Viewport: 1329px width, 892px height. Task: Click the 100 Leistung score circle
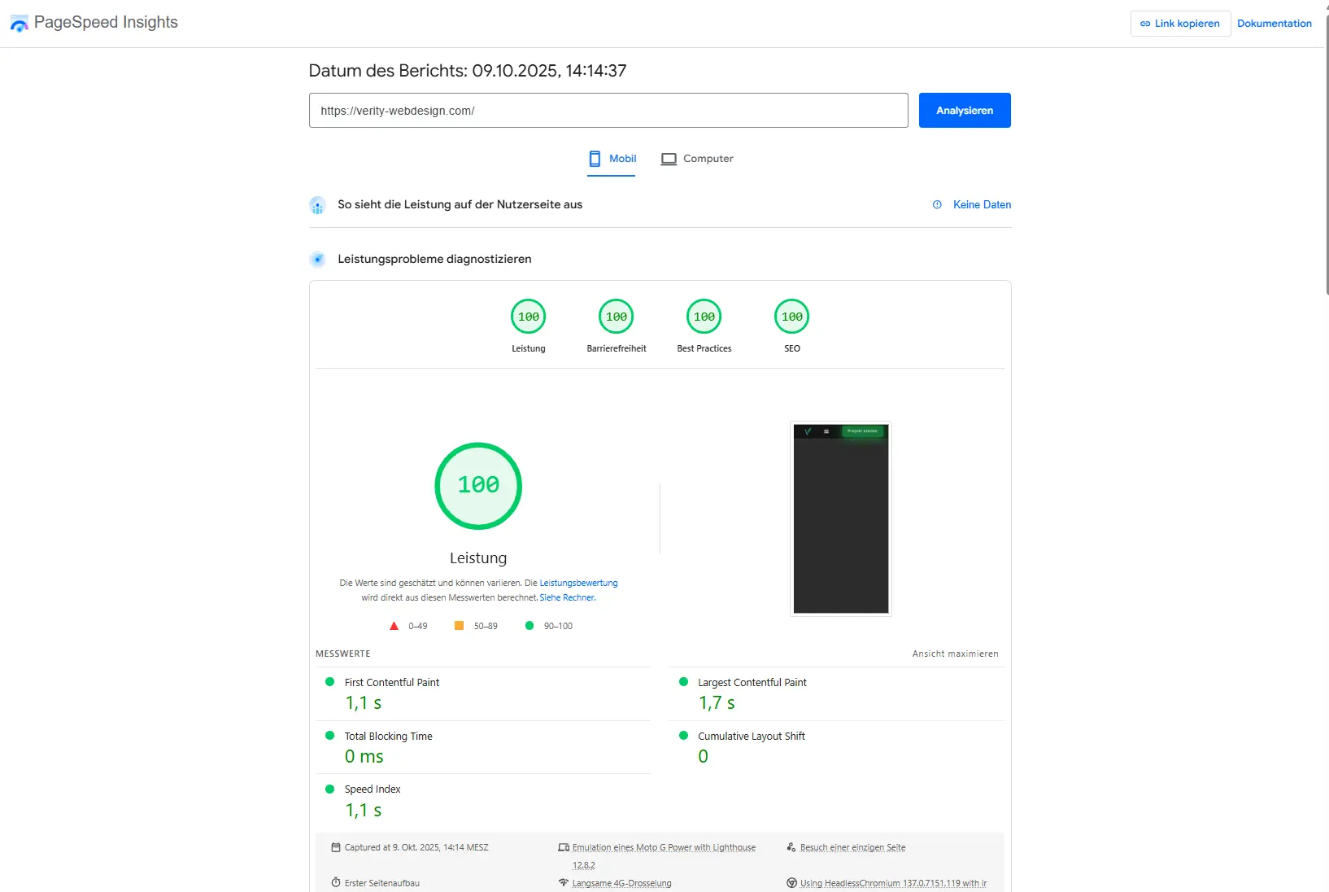pyautogui.click(x=478, y=486)
